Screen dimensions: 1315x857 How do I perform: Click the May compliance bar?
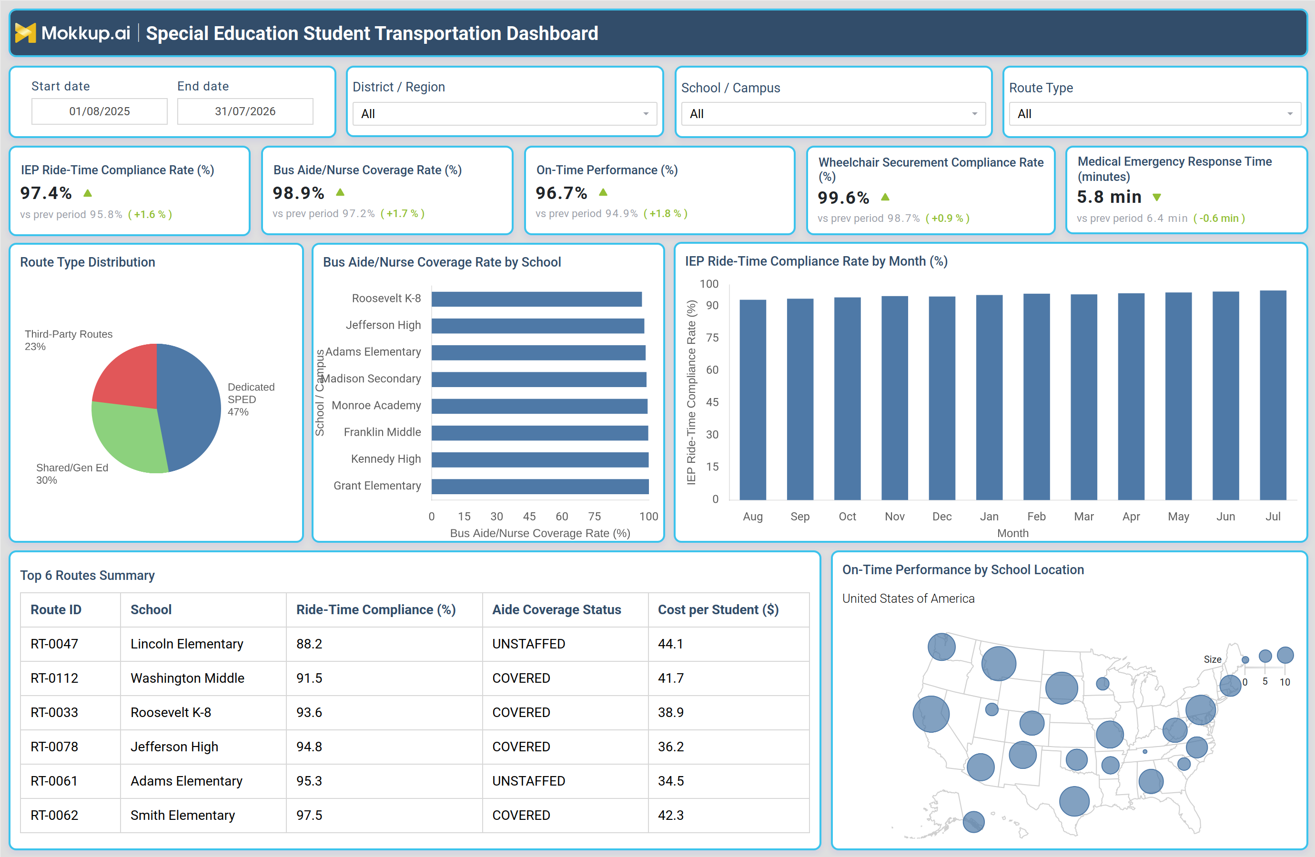pyautogui.click(x=1179, y=396)
